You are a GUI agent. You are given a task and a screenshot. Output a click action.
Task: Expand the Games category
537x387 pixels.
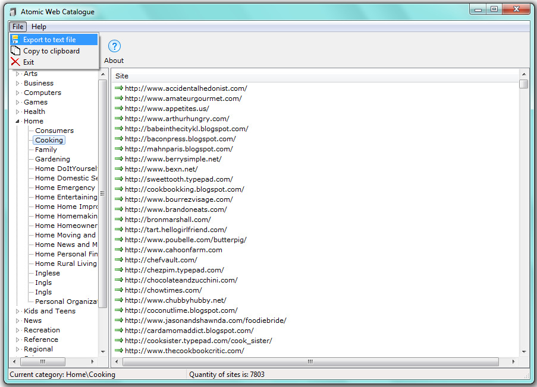pos(17,102)
